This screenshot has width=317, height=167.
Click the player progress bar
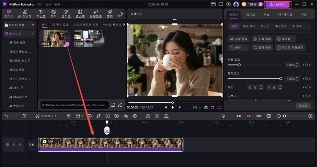coord(175,102)
